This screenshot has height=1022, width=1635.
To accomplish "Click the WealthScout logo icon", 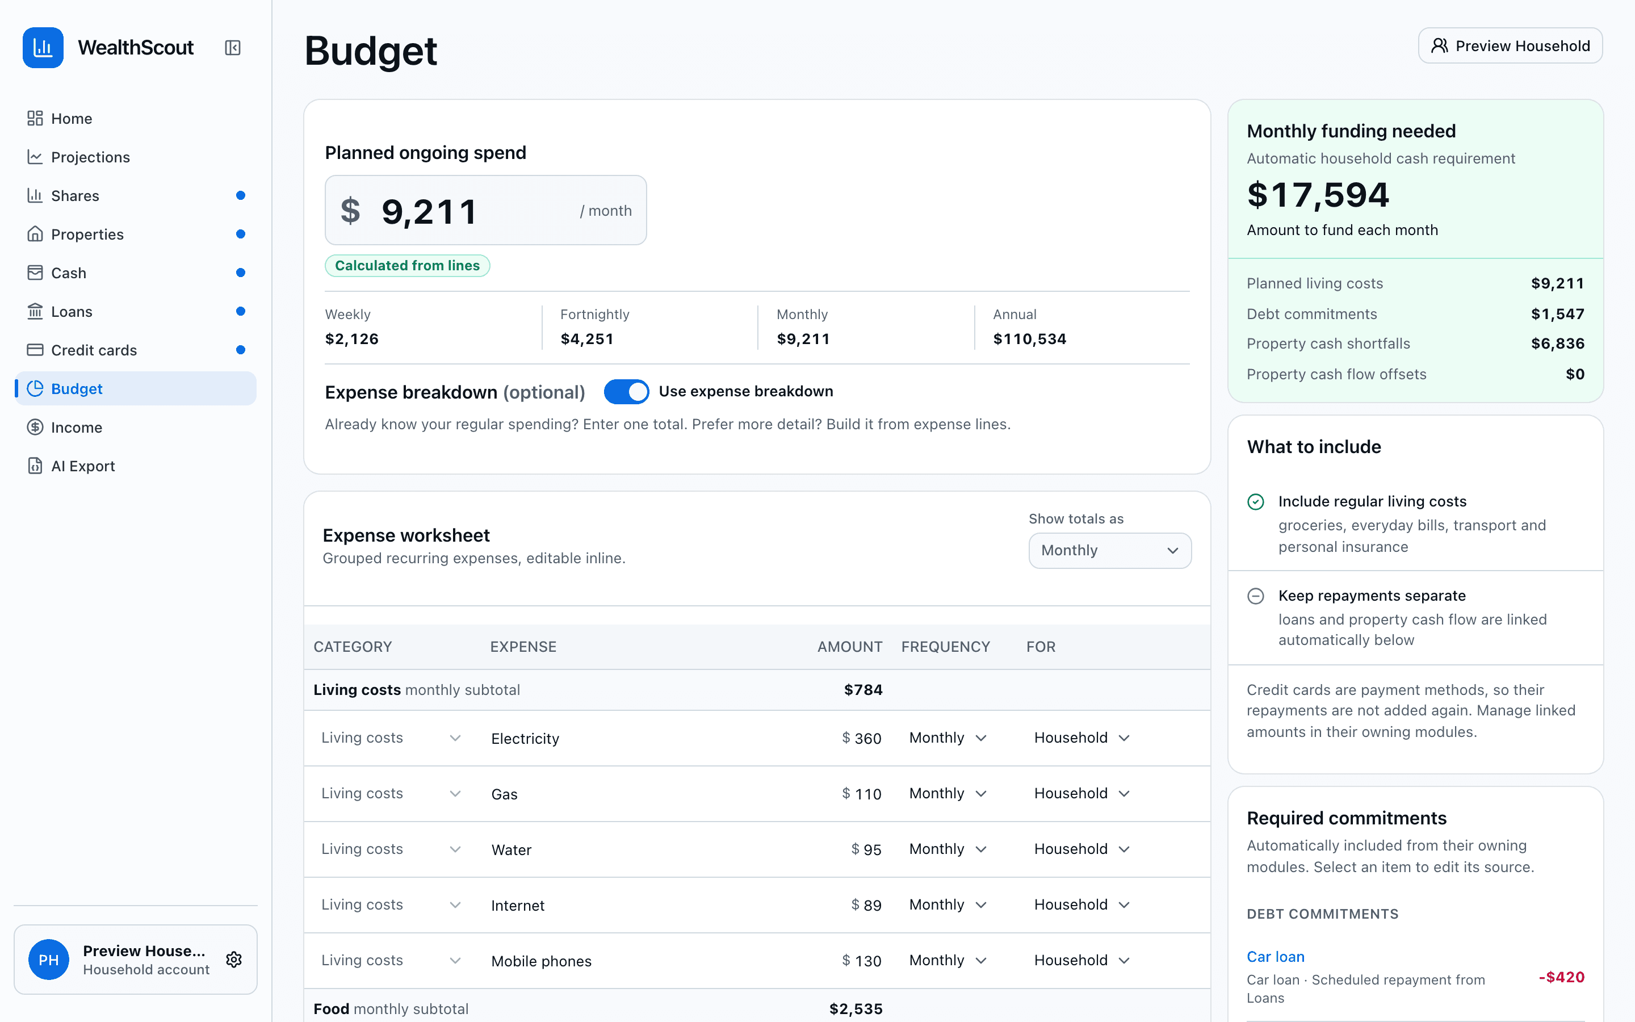I will (43, 47).
